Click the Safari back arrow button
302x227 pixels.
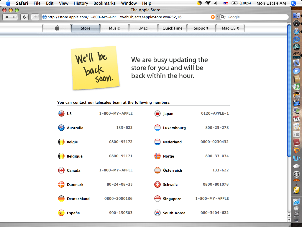(6, 17)
